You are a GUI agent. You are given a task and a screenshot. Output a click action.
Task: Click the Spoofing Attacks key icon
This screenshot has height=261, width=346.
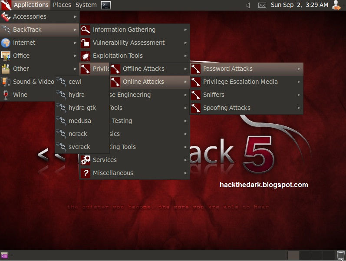[x=196, y=108]
